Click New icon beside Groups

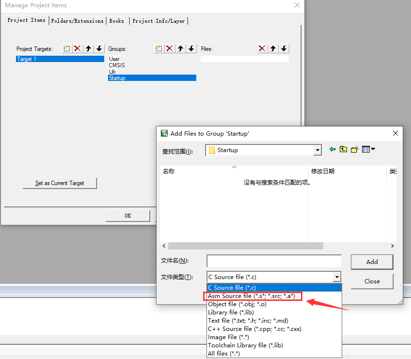(159, 48)
